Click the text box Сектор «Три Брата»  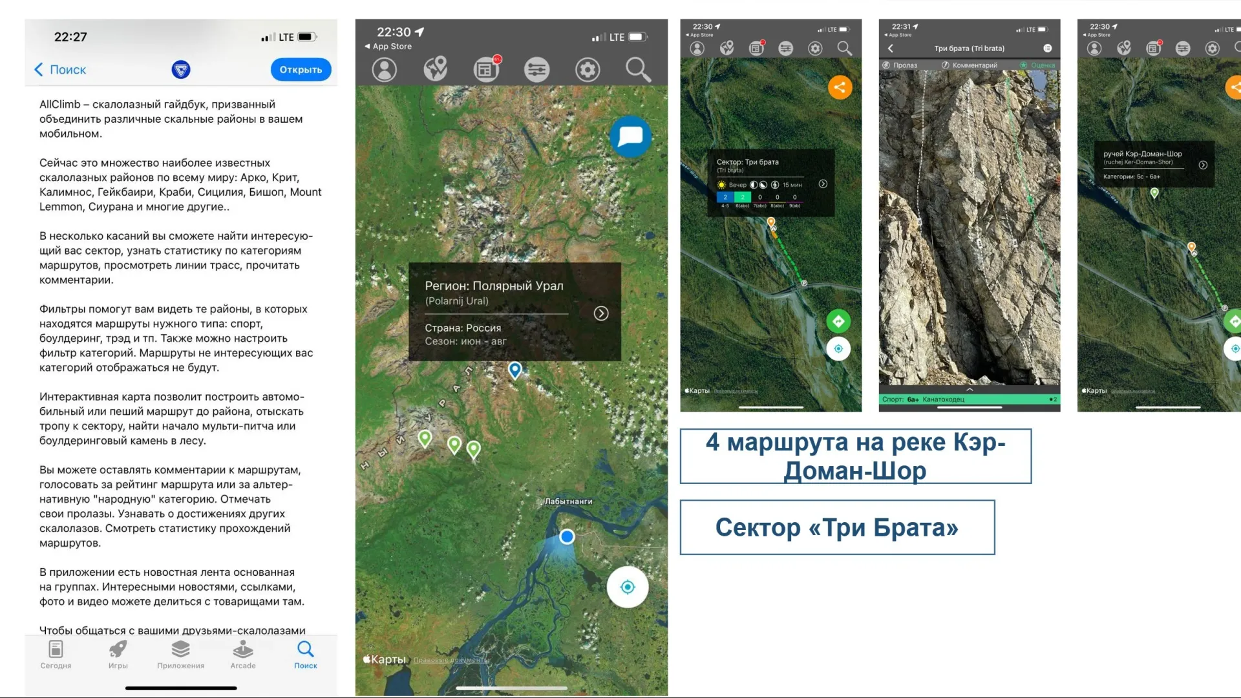837,527
